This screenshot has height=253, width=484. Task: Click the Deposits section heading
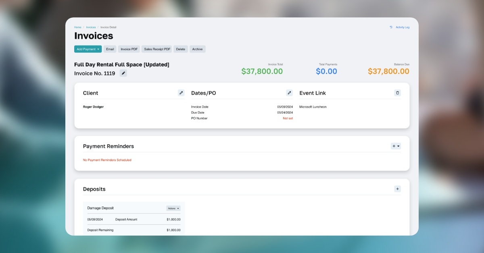click(x=94, y=189)
